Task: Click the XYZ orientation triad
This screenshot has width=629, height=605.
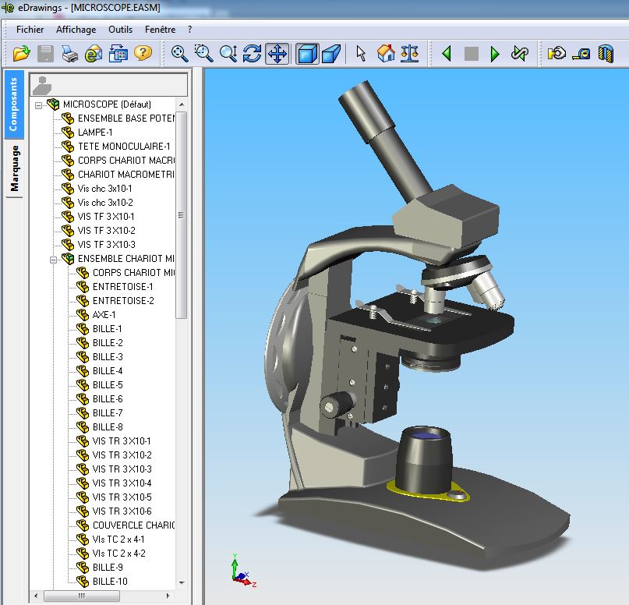Action: (243, 571)
